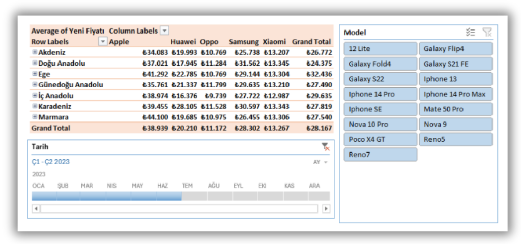Click the Ç1 - Ç2 2023 period label

[50, 162]
